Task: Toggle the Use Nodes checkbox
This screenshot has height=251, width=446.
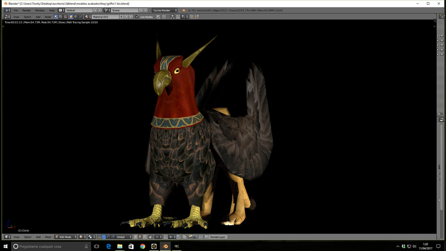Action: tap(137, 17)
